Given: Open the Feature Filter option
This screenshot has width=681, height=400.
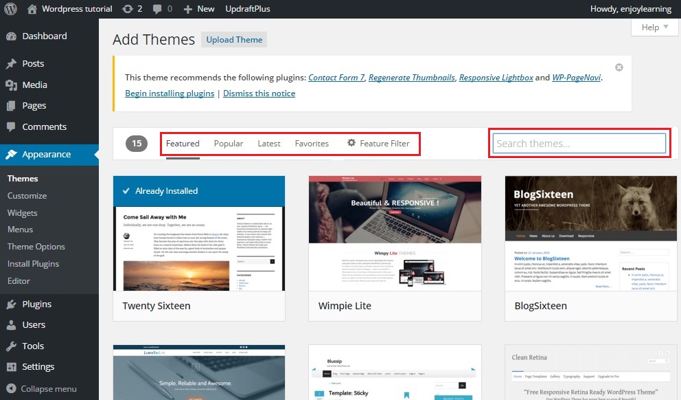Looking at the screenshot, I should (x=378, y=144).
